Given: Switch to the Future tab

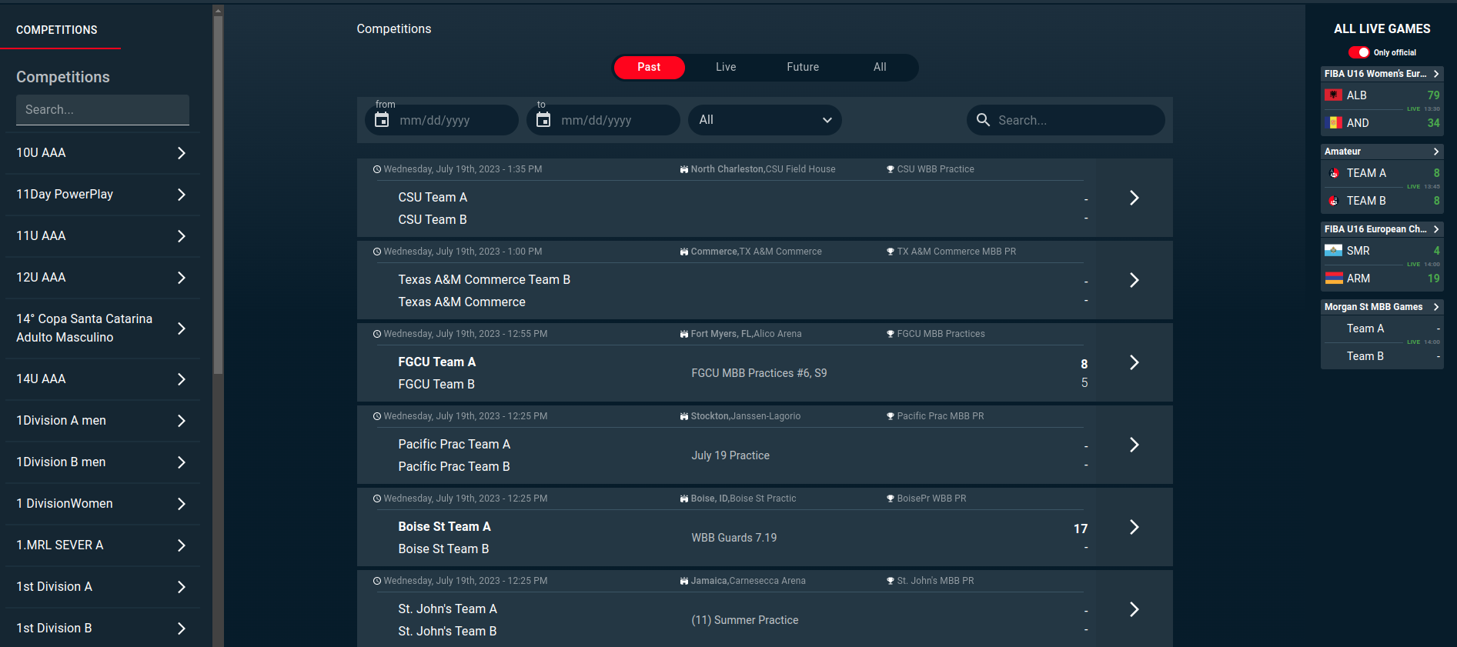Looking at the screenshot, I should (803, 67).
